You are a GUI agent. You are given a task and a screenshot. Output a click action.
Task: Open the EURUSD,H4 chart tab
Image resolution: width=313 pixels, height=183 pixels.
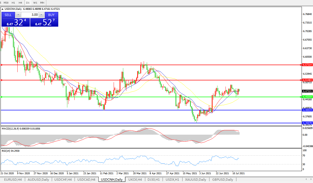pos(13,179)
